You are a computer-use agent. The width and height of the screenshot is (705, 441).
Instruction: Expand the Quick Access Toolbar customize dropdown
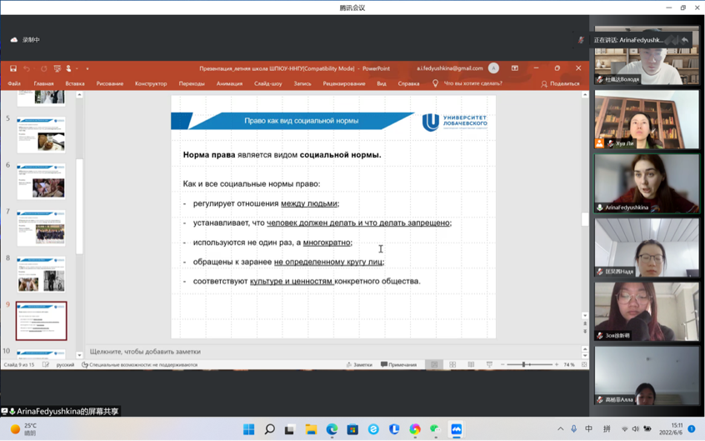(87, 68)
